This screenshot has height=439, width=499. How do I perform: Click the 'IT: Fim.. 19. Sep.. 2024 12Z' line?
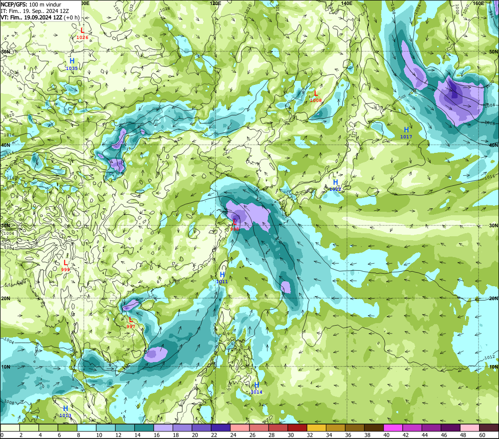tap(35, 11)
